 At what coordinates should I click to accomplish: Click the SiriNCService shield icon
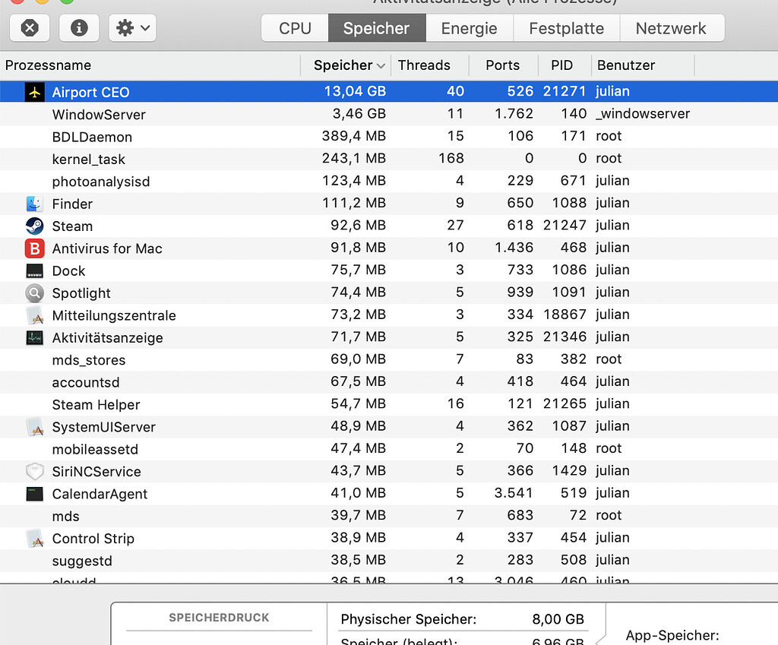(x=34, y=471)
